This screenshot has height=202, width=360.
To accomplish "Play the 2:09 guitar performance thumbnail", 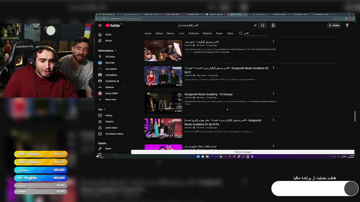I will pyautogui.click(x=163, y=50).
